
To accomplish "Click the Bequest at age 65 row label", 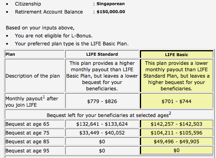I will point(27,124).
